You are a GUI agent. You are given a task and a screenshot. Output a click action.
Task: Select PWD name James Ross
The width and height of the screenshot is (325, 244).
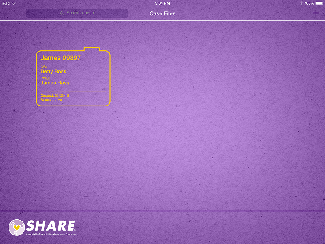(x=55, y=83)
